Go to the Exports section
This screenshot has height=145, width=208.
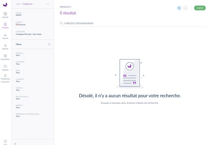tap(5, 47)
